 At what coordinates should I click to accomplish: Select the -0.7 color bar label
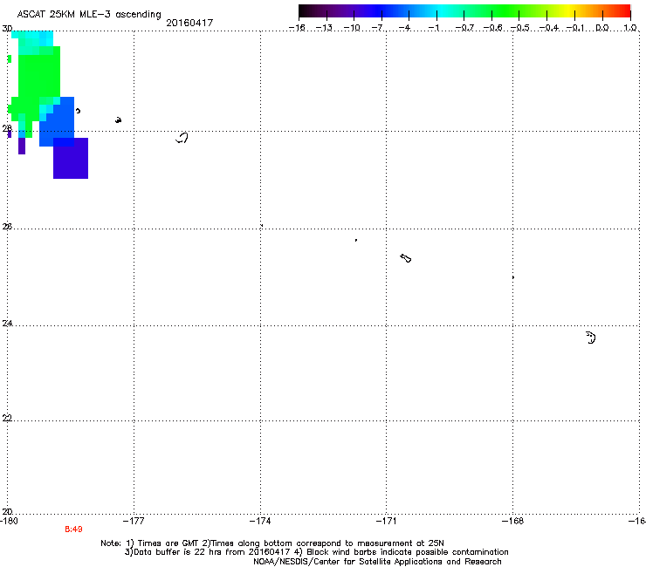tap(464, 28)
